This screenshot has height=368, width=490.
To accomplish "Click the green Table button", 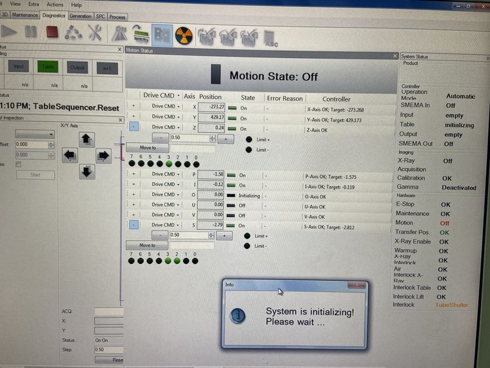I will pyautogui.click(x=47, y=66).
